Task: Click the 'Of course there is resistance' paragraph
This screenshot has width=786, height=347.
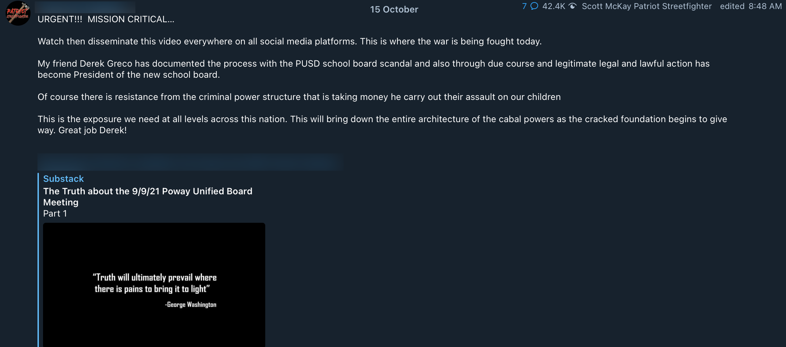Action: tap(299, 97)
